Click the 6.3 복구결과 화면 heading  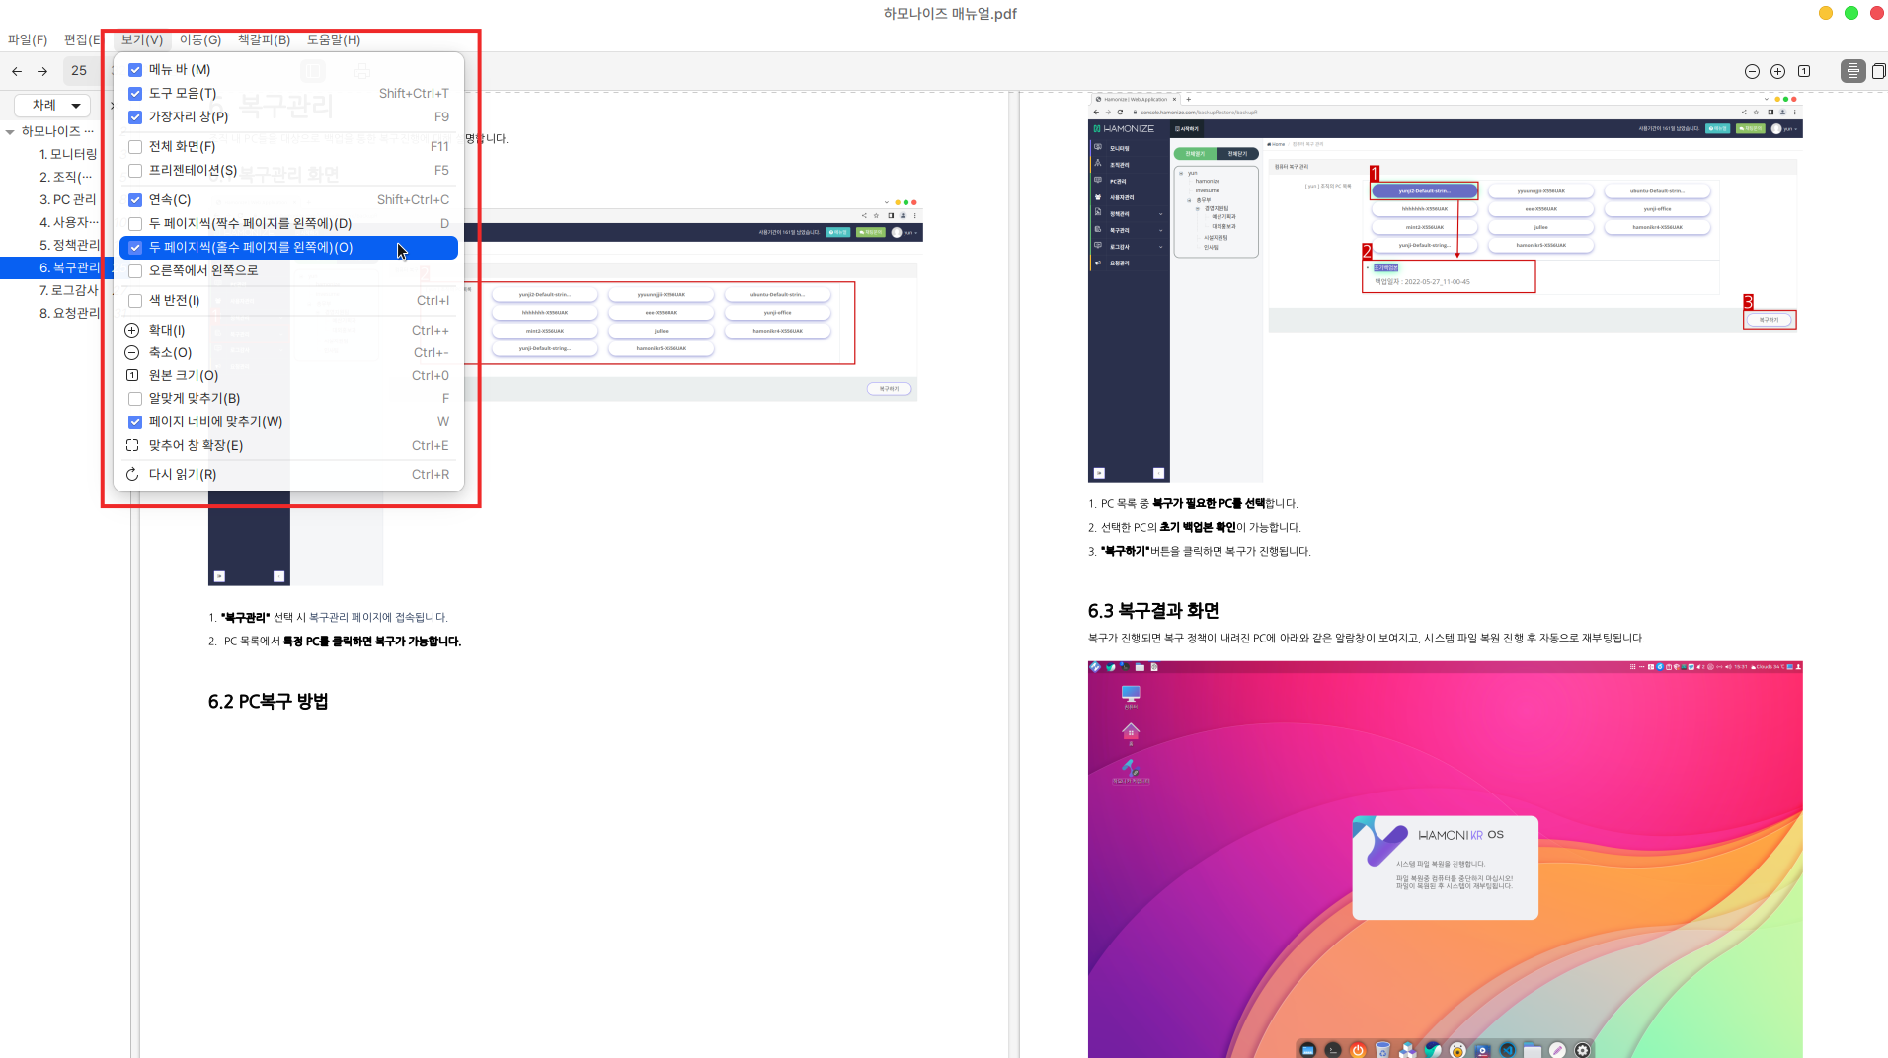coord(1153,611)
